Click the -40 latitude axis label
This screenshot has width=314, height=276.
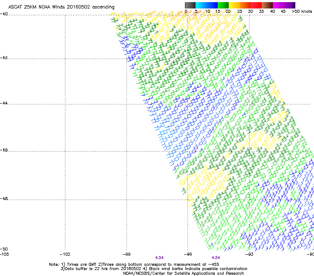pyautogui.click(x=4, y=14)
